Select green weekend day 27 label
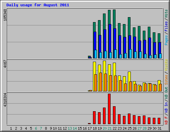The width and height of the screenshot is (170, 132). tap(139, 128)
